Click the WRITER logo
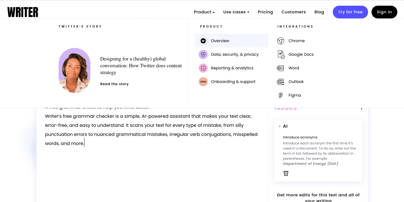The image size is (404, 202). point(23,12)
